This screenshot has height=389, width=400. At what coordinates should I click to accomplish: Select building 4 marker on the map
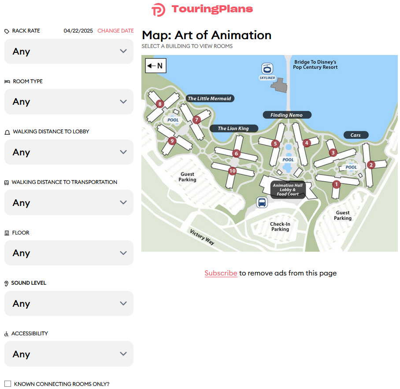(x=307, y=143)
